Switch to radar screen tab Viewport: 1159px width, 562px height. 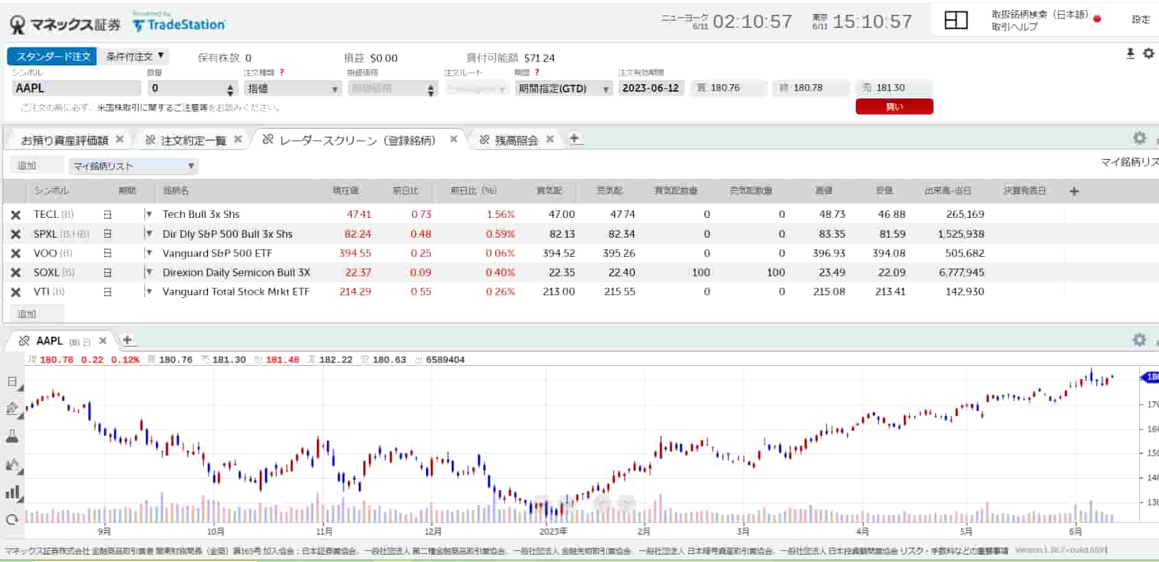point(358,140)
